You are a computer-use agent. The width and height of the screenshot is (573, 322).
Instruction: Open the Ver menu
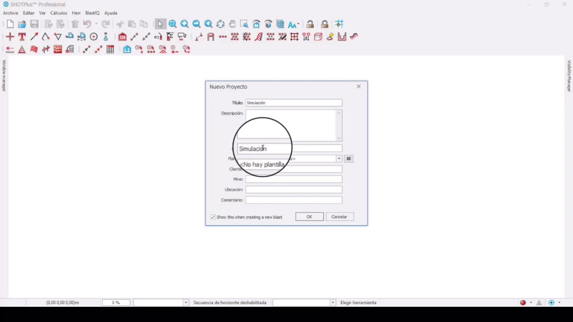coord(42,13)
